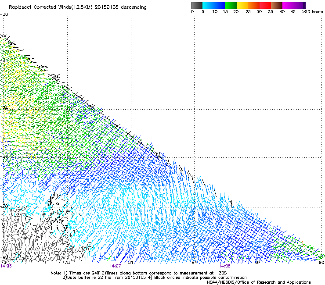Click the note 'Times are GMT'

pyautogui.click(x=84, y=273)
